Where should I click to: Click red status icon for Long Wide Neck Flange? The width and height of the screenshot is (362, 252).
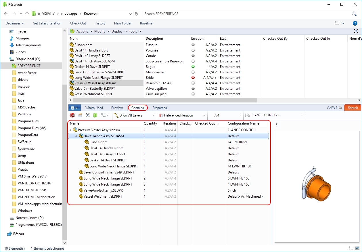point(193,78)
